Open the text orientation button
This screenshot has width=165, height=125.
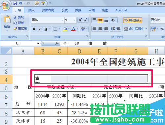[x=114, y=20]
